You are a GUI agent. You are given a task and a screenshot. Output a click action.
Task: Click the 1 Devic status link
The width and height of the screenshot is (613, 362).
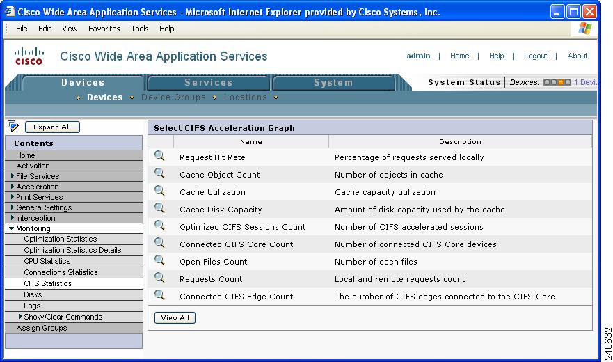coord(586,82)
